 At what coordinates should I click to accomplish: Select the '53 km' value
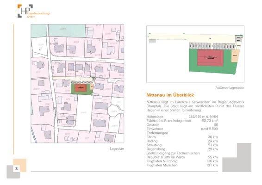(x=213, y=145)
